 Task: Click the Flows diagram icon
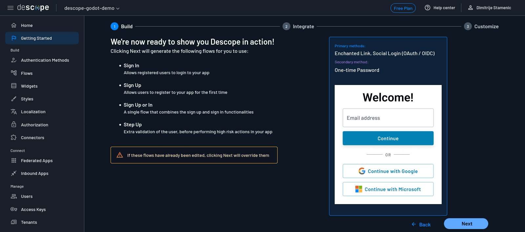click(x=14, y=73)
